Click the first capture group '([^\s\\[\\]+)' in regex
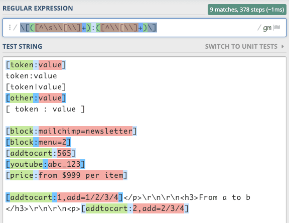This screenshot has width=289, height=223. pyautogui.click(x=60, y=28)
